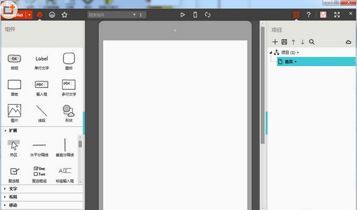This screenshot has width=357, height=210.
Task: Open the help question mark button
Action: (x=308, y=15)
